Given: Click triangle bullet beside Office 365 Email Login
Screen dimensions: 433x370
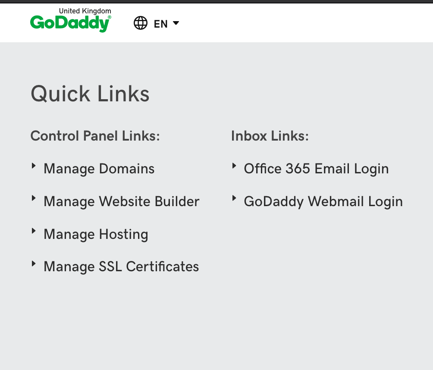Looking at the screenshot, I should click(234, 166).
